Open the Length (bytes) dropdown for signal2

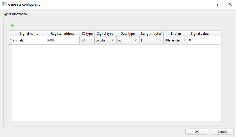(151, 40)
